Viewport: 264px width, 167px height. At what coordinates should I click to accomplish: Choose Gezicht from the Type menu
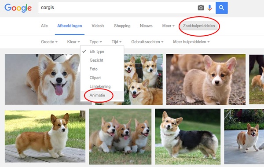[102, 60]
